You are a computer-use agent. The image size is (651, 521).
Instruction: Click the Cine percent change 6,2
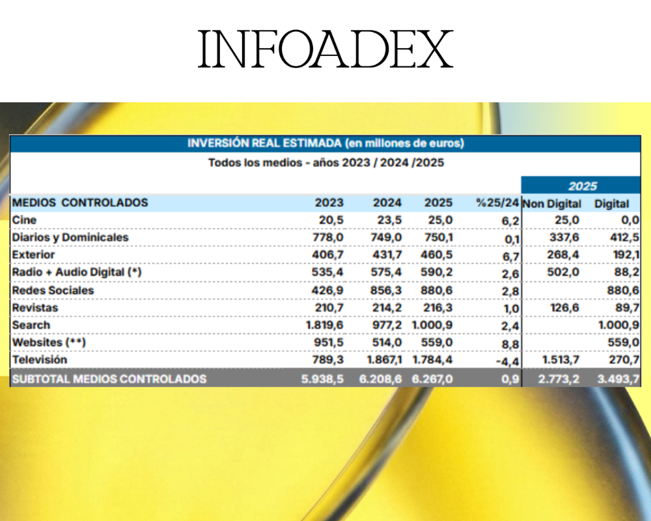coord(510,221)
